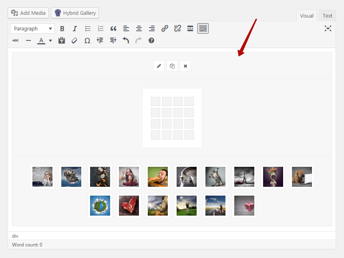Select the seafood on dark background thumbnail

point(100,177)
